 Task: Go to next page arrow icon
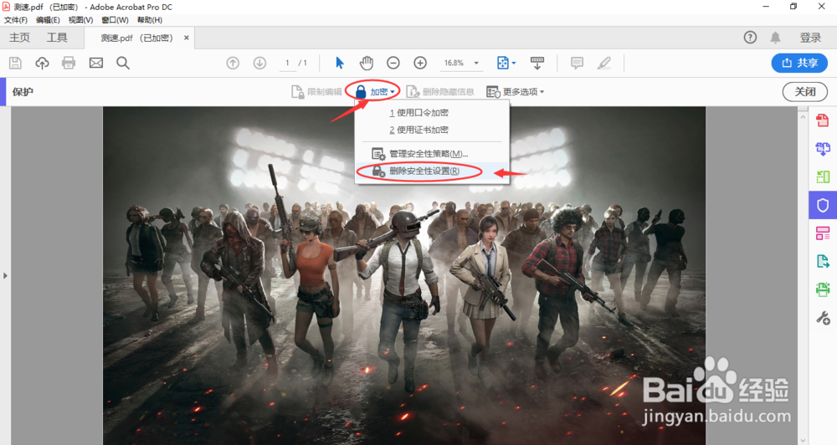260,63
